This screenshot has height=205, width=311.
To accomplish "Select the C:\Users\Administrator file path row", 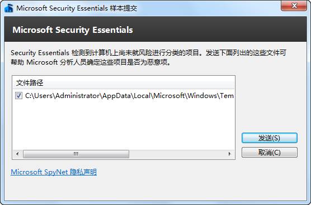I will 124,96.
